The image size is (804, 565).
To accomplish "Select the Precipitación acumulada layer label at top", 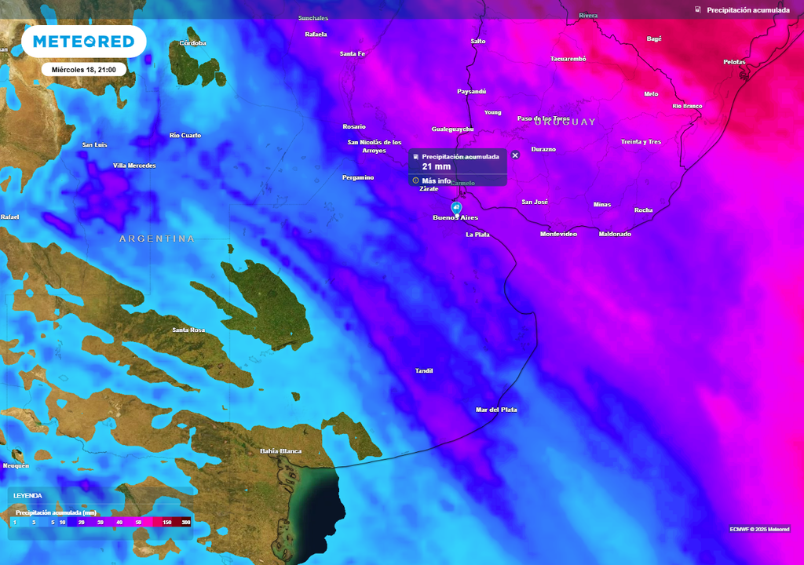I will pyautogui.click(x=747, y=10).
